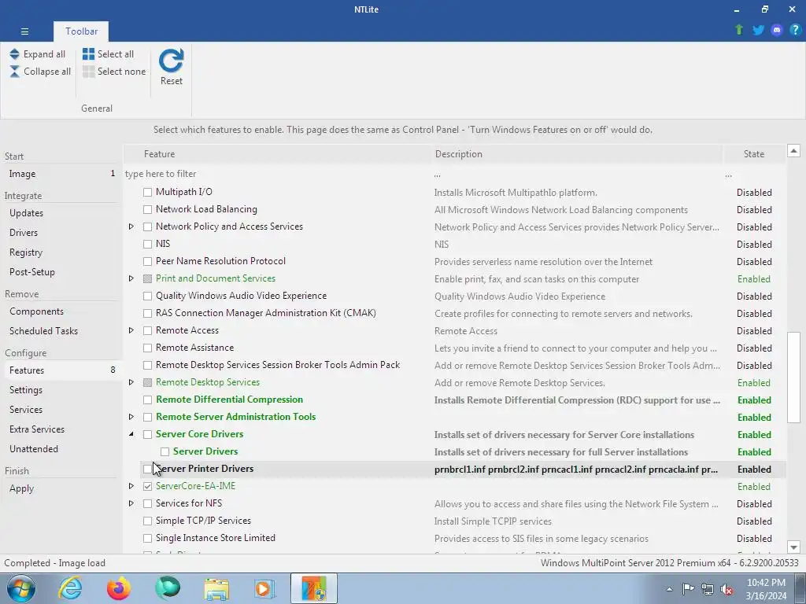The height and width of the screenshot is (604, 806).
Task: Expand the Remote Desktop Services node
Action: point(131,382)
